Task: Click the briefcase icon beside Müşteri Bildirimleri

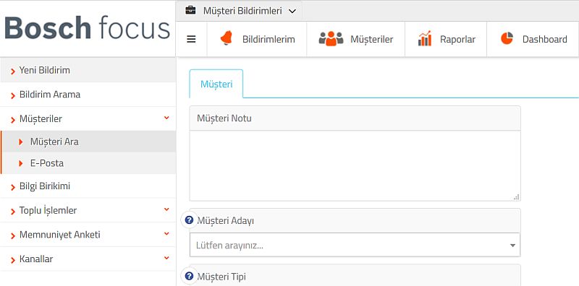Action: pyautogui.click(x=190, y=10)
